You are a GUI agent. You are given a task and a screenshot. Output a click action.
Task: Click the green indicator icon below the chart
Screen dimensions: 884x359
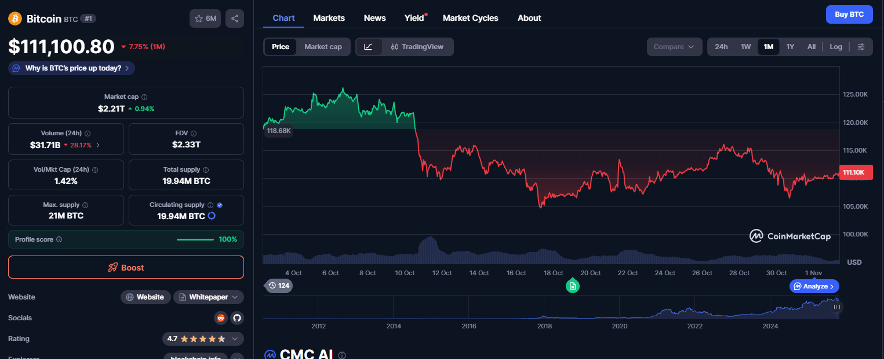coord(573,286)
